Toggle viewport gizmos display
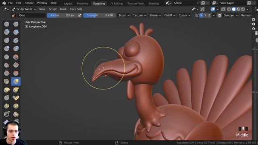Screen dimensions: 258x145 click(x=202, y=9)
